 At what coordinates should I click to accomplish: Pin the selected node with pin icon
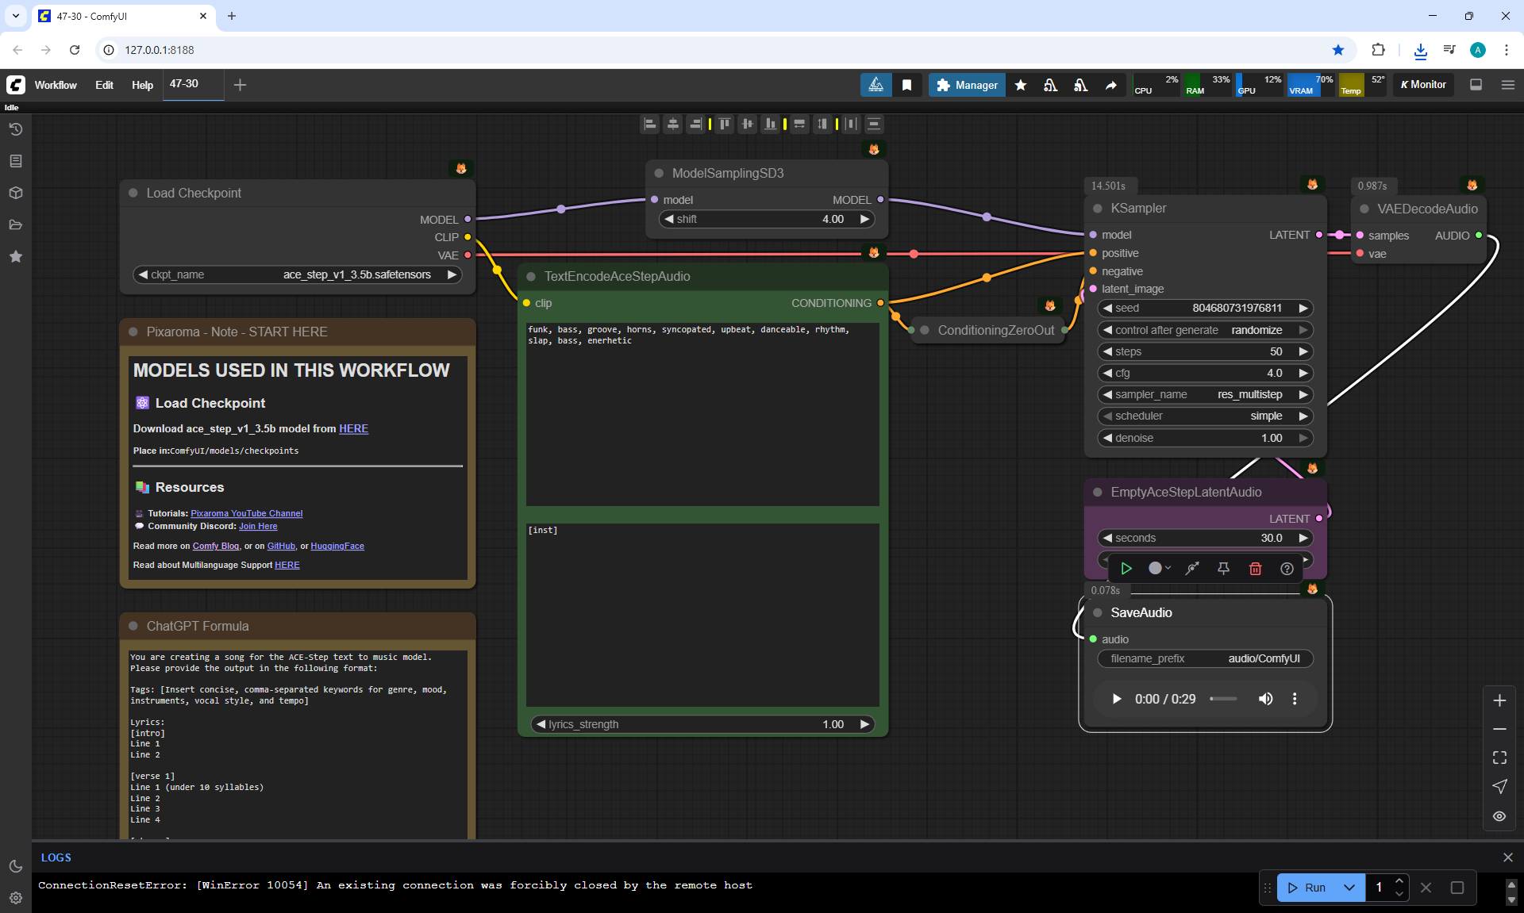[x=1223, y=568]
